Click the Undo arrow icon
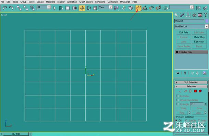 (x=5, y=8)
